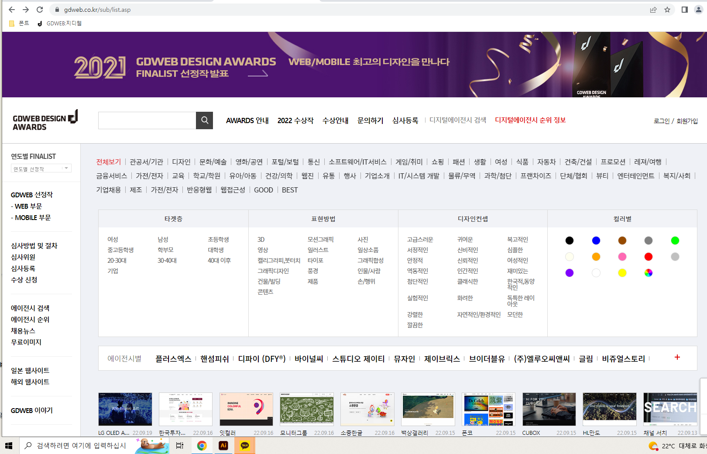Open Adobe Illustrator from the taskbar
Image resolution: width=707 pixels, height=454 pixels.
223,446
